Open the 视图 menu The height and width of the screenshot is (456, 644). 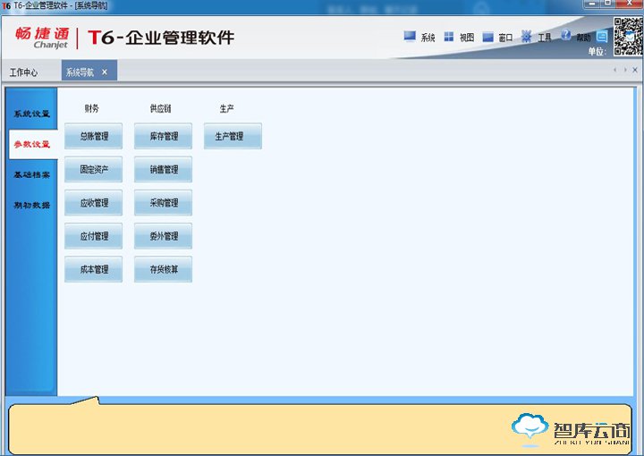click(x=467, y=38)
